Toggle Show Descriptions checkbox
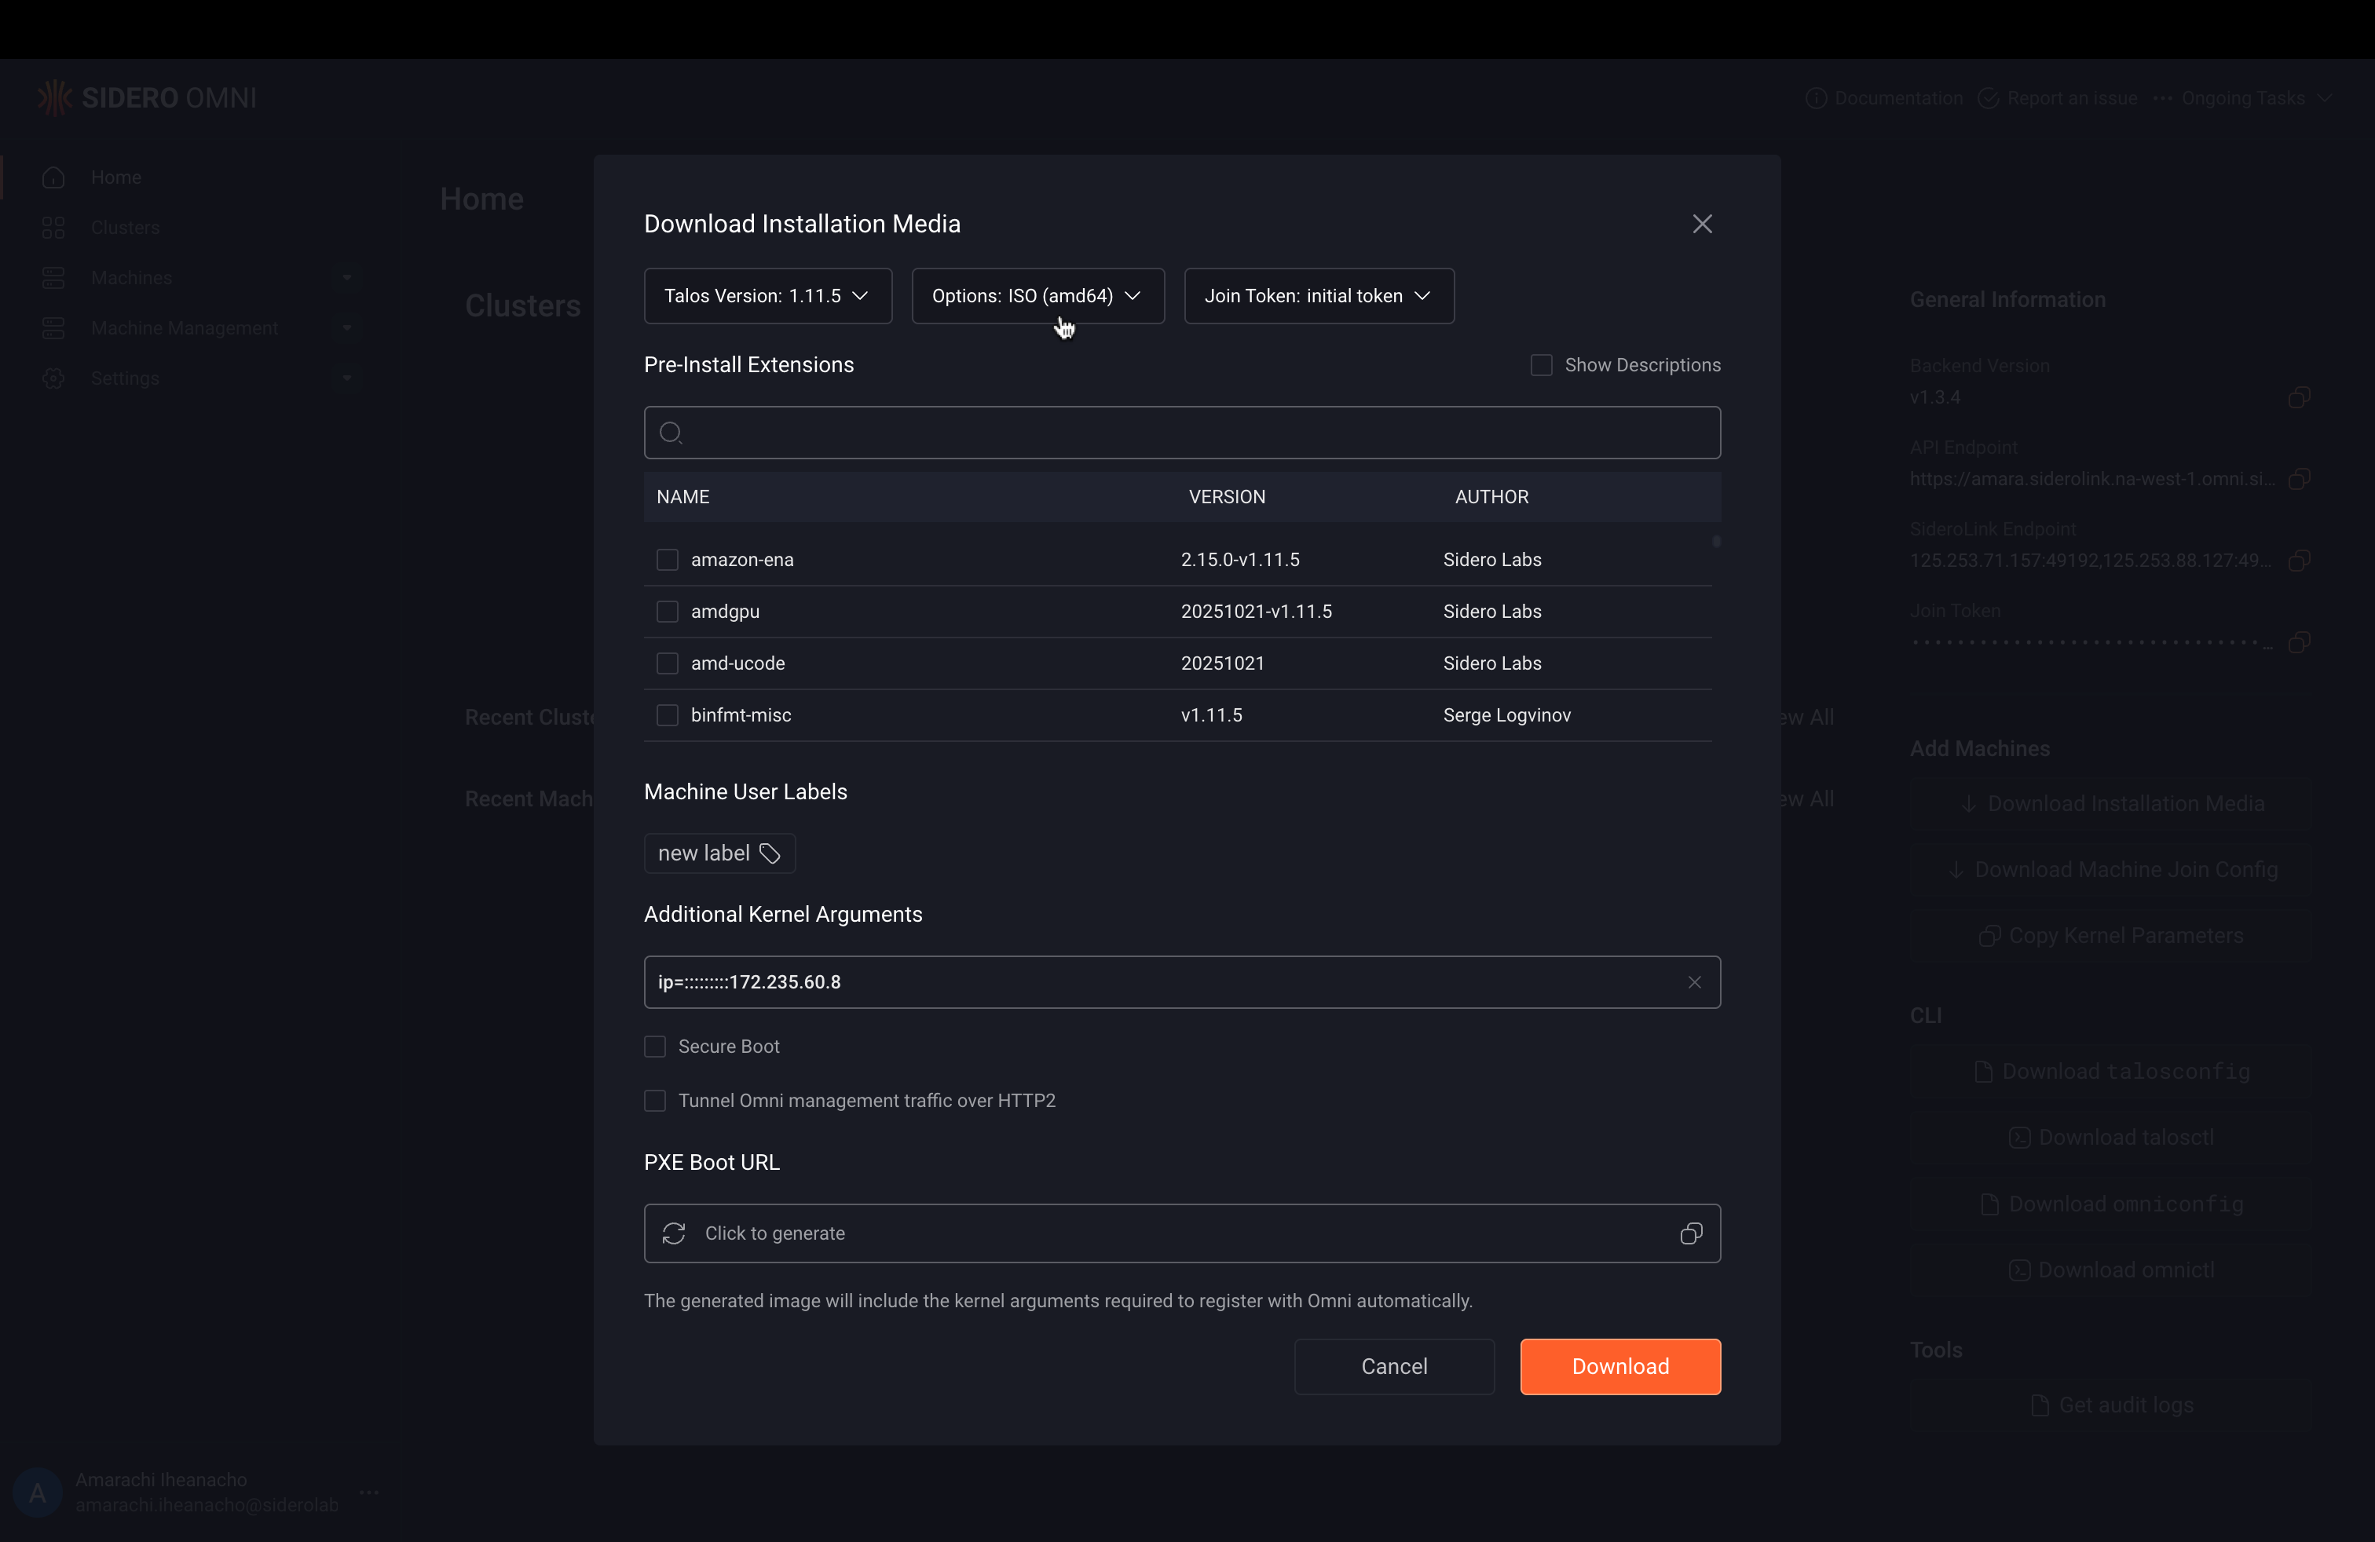 tap(1541, 365)
